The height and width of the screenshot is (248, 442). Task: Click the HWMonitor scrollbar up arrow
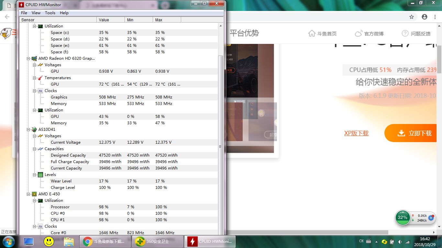click(221, 26)
